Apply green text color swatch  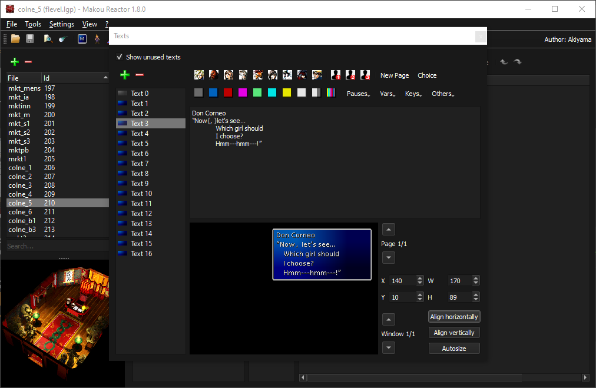(x=257, y=92)
